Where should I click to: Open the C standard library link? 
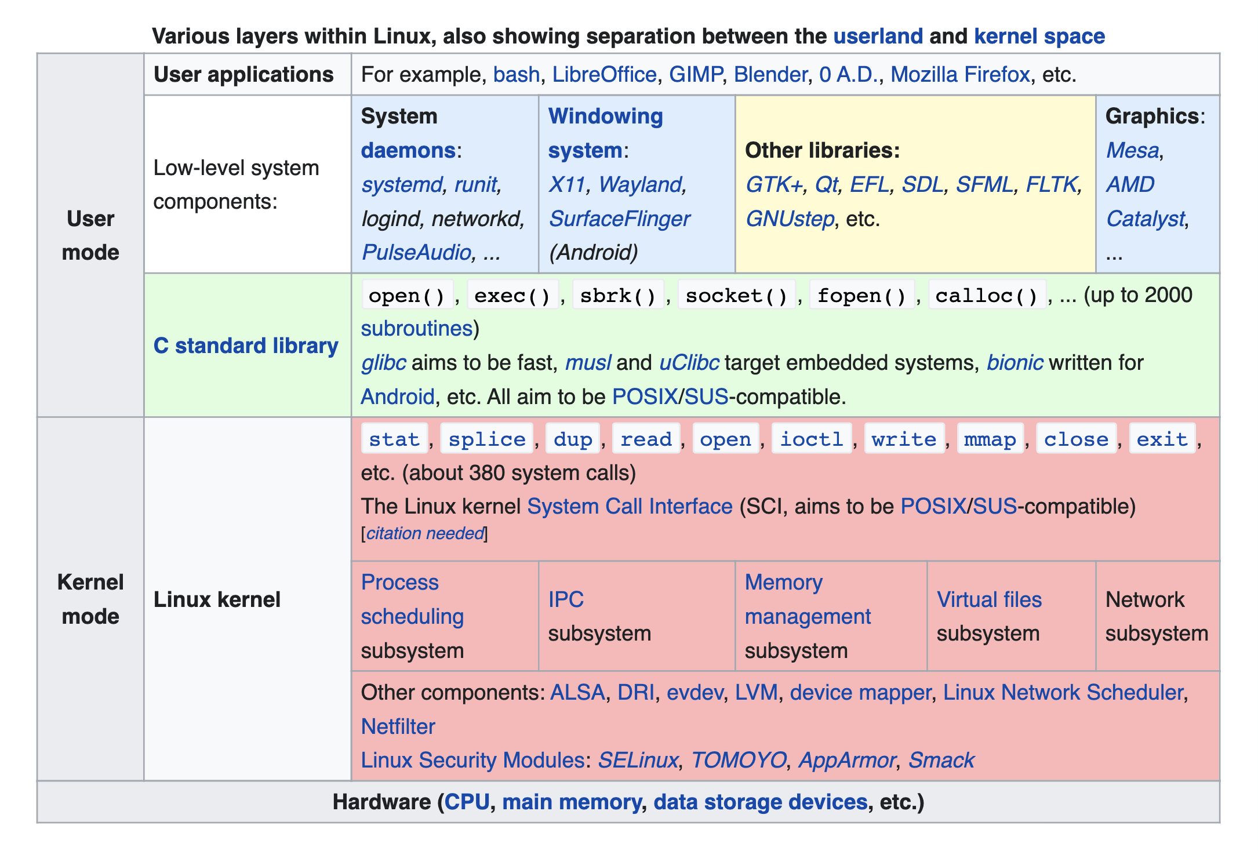246,346
